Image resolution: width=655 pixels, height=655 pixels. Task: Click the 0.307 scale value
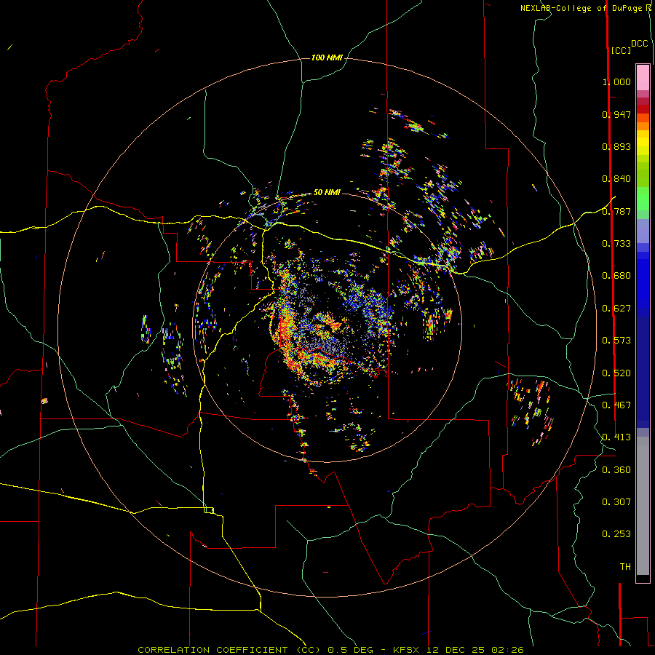616,502
